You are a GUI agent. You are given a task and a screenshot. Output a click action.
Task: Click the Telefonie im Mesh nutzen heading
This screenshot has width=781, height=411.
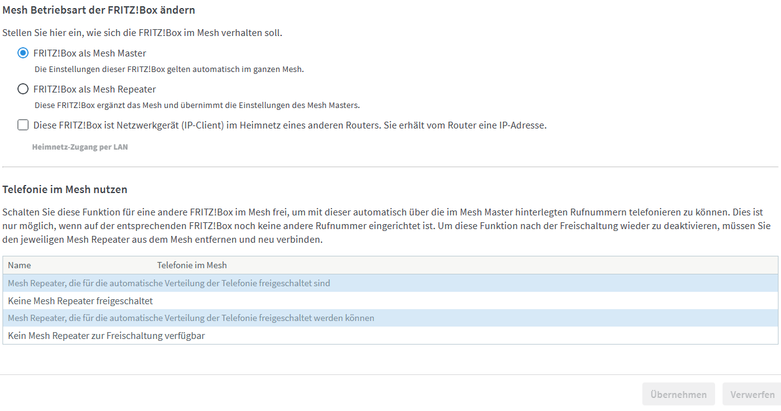[65, 189]
